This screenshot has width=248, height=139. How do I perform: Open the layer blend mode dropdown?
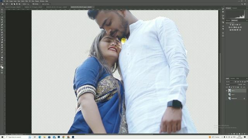point(232,85)
